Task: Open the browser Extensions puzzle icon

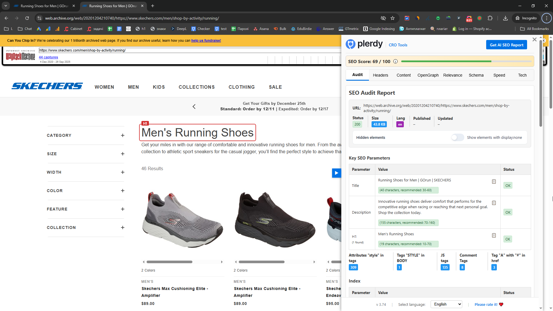Action: [x=490, y=18]
